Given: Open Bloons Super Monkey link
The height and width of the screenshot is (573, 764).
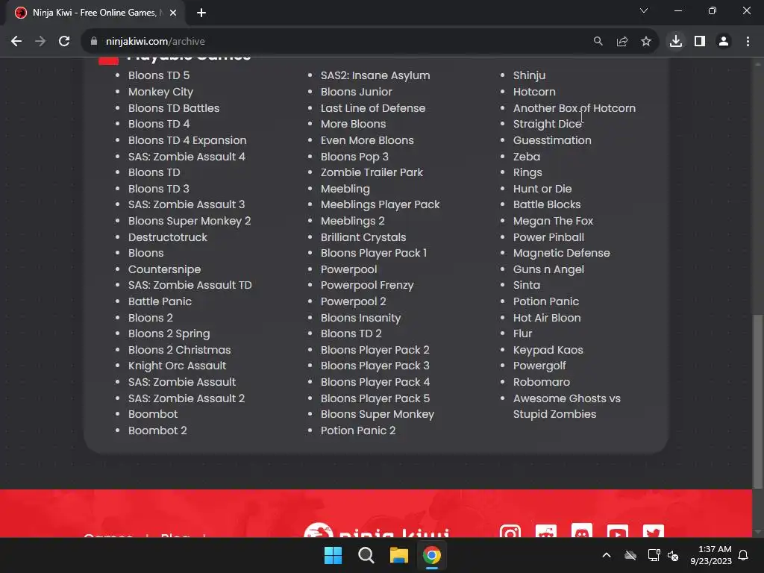Looking at the screenshot, I should tap(377, 414).
